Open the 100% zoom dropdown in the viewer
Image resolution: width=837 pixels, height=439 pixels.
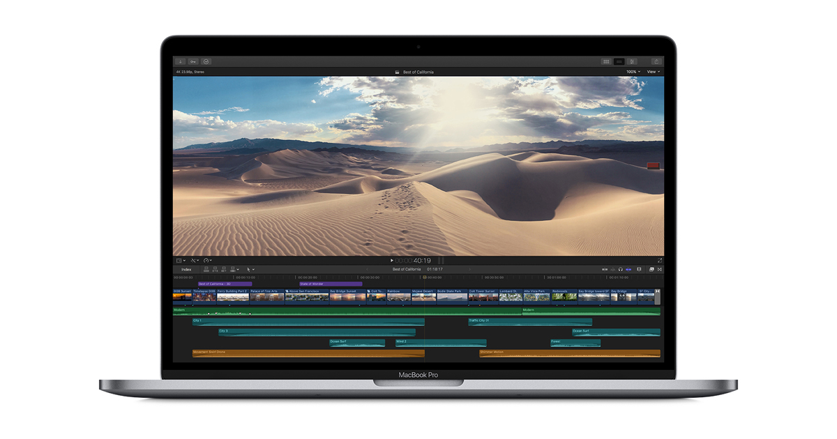pyautogui.click(x=631, y=71)
